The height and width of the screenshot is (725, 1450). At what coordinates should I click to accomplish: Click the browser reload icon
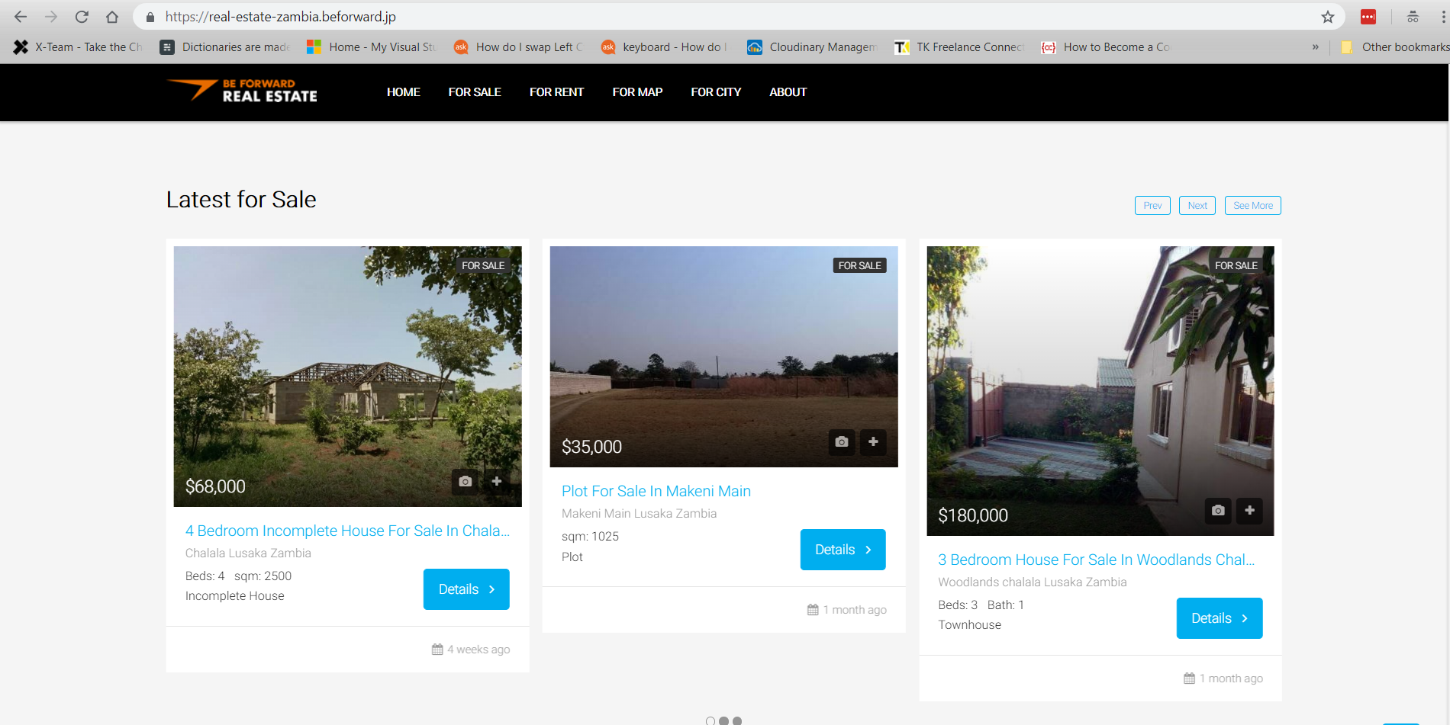[82, 16]
